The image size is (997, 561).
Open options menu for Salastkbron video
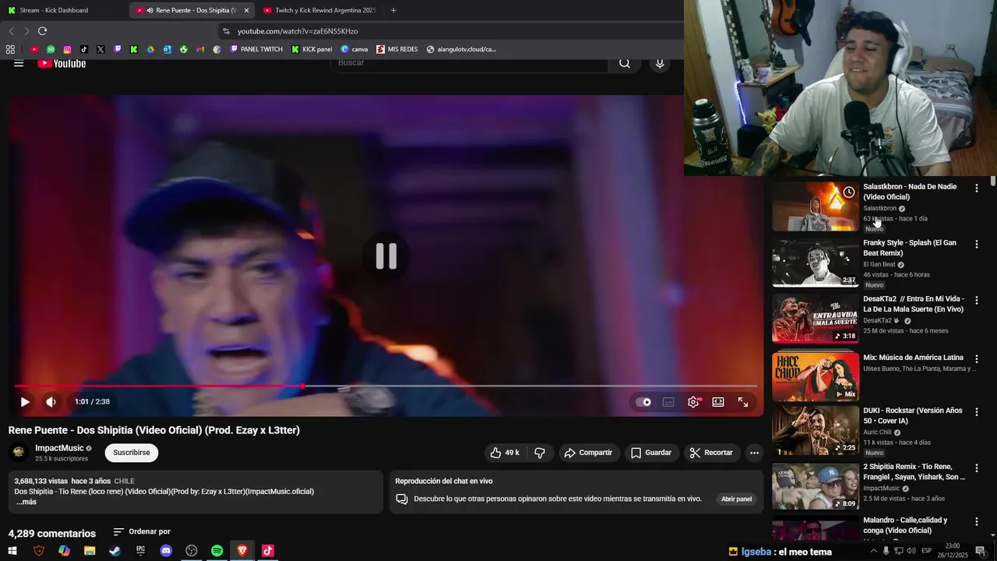pyautogui.click(x=976, y=188)
